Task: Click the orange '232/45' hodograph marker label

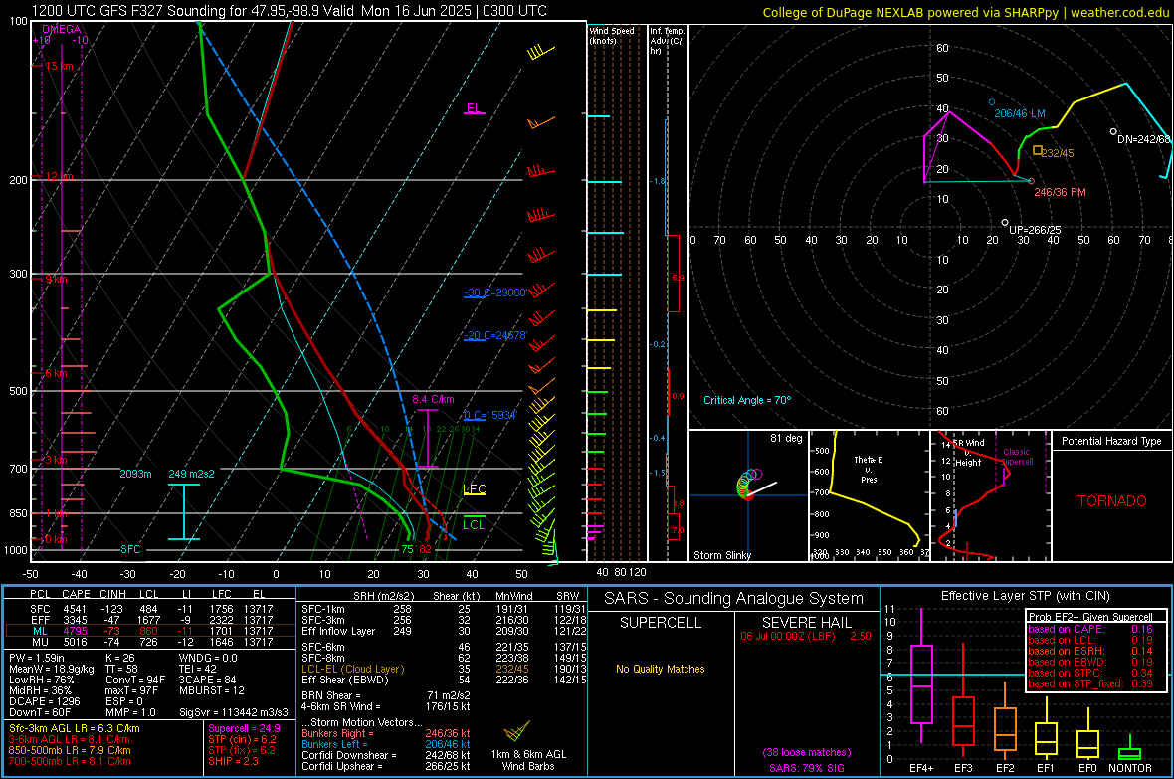Action: pos(1058,153)
